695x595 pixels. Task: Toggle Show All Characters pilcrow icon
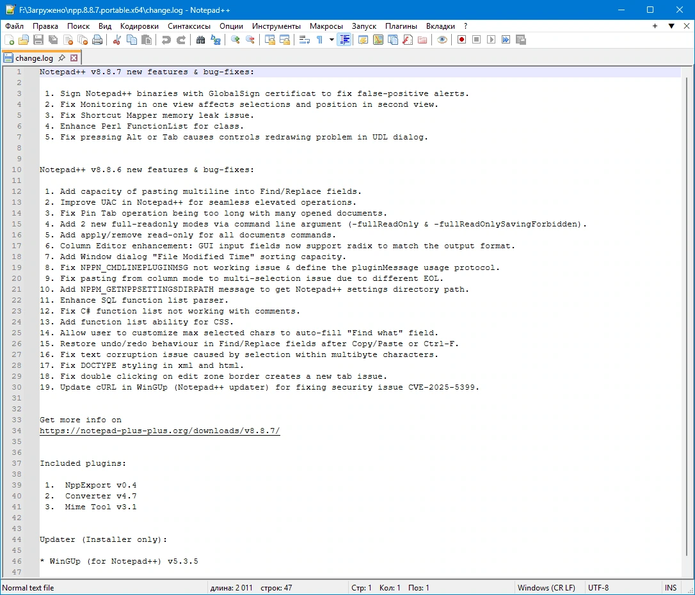tap(319, 40)
